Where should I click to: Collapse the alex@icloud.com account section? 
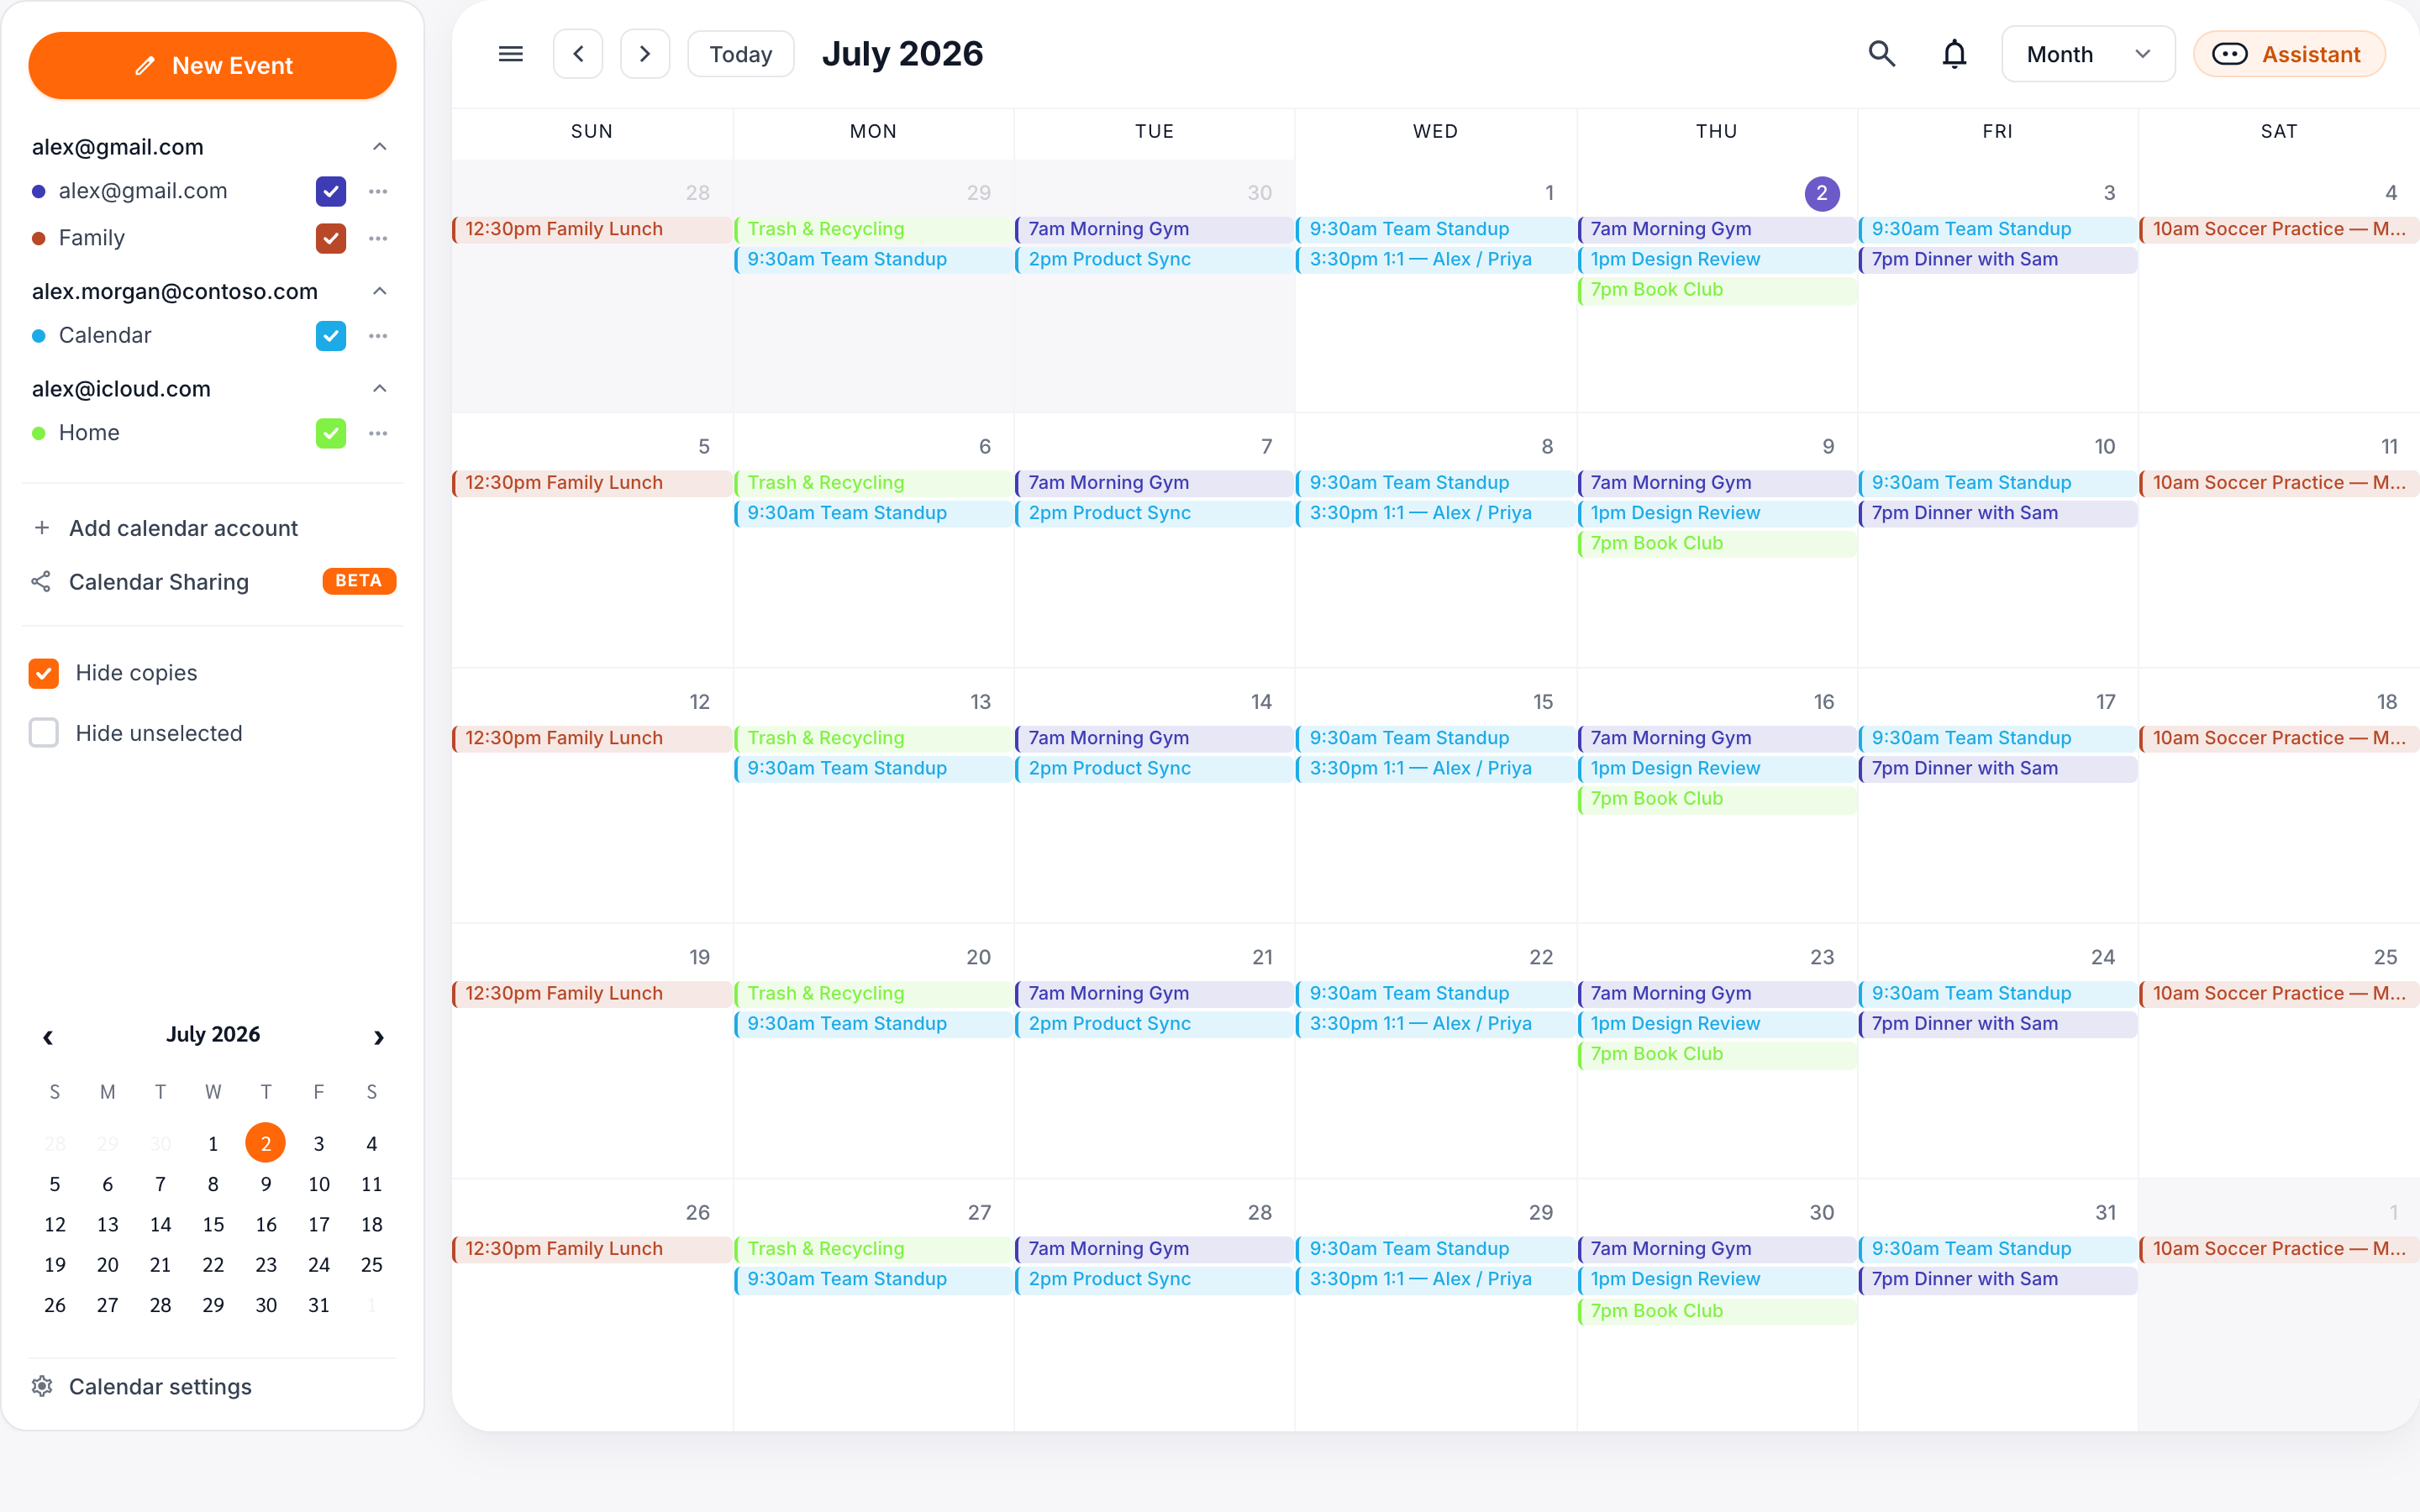coord(380,389)
